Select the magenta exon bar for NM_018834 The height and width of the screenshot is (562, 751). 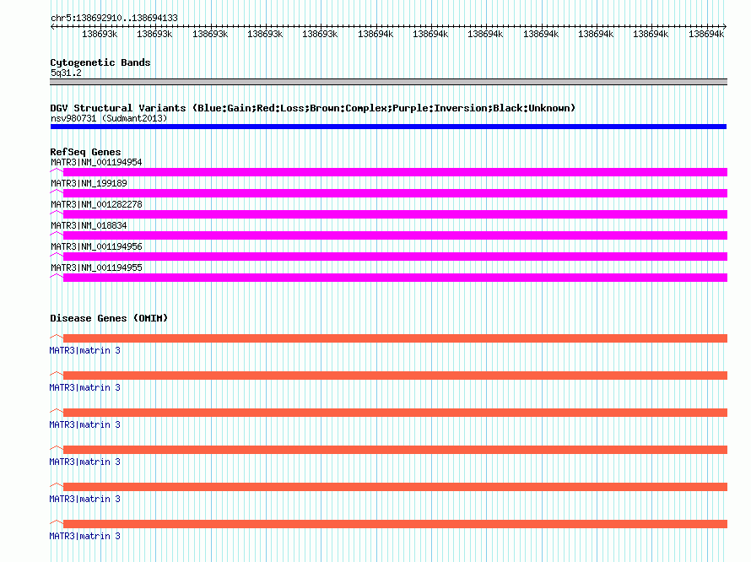395,235
